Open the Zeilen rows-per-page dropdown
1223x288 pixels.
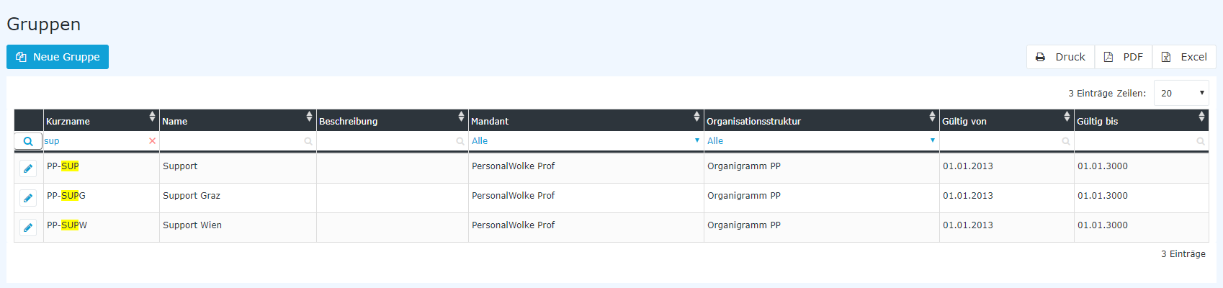pos(1181,93)
